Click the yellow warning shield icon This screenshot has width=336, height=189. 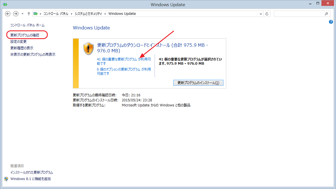pos(88,49)
